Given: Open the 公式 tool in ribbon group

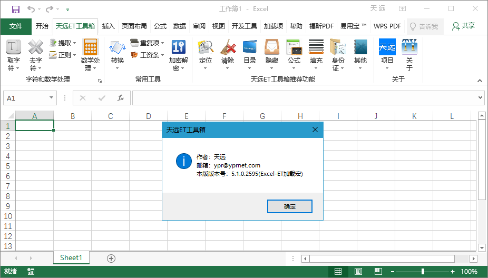Looking at the screenshot, I should 294,55.
